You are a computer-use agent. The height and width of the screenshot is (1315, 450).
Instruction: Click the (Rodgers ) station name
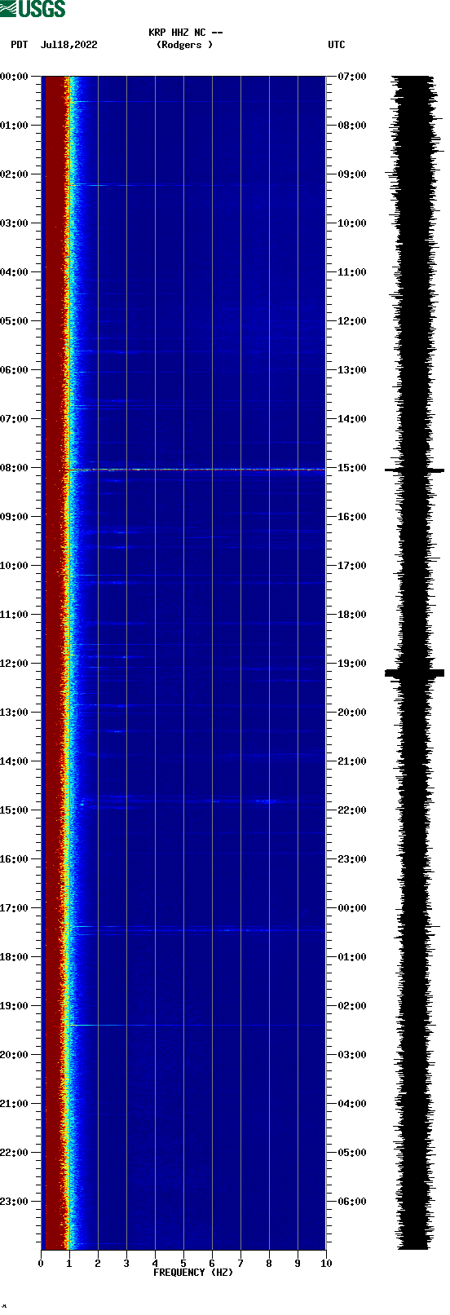pyautogui.click(x=184, y=45)
